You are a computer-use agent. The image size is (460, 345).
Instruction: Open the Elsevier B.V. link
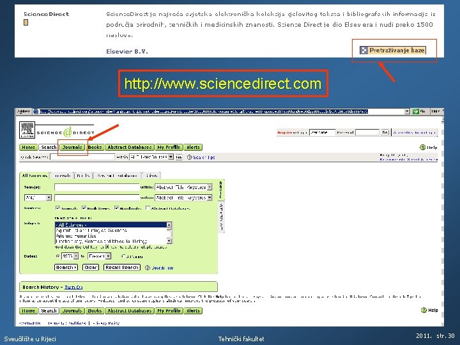coord(127,52)
